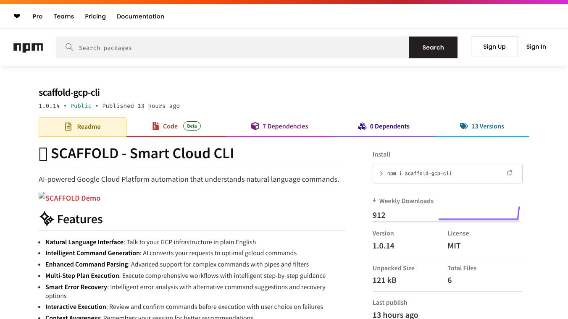Click the MIT license value
The width and height of the screenshot is (568, 319).
coord(454,246)
